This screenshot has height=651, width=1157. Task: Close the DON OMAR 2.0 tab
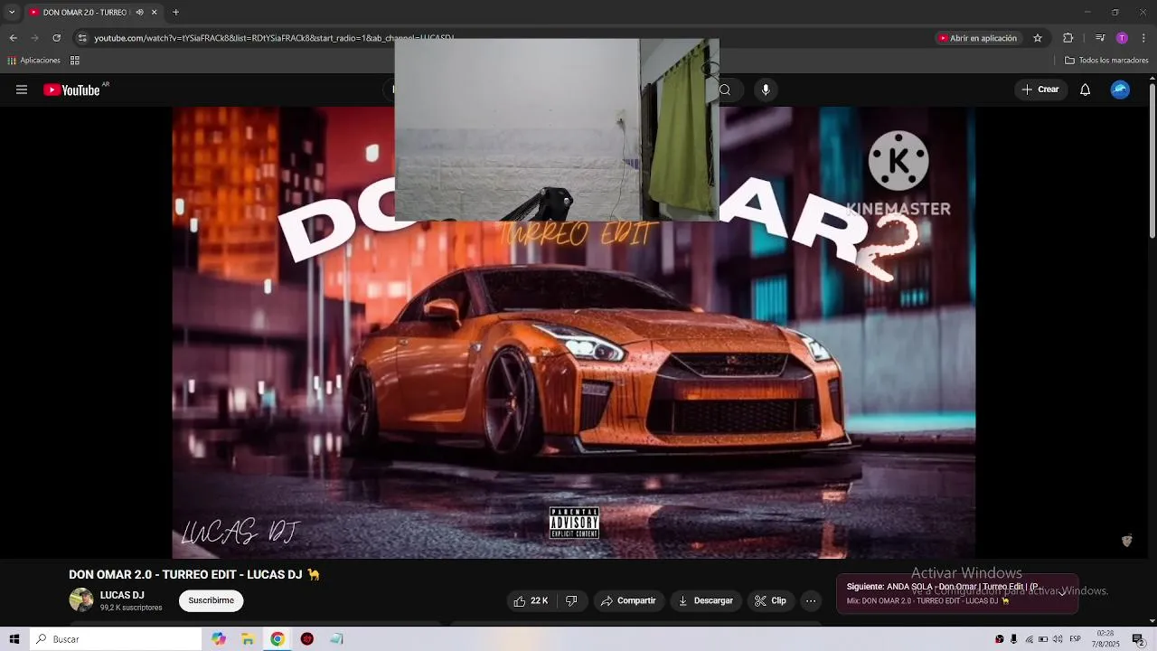coord(155,12)
